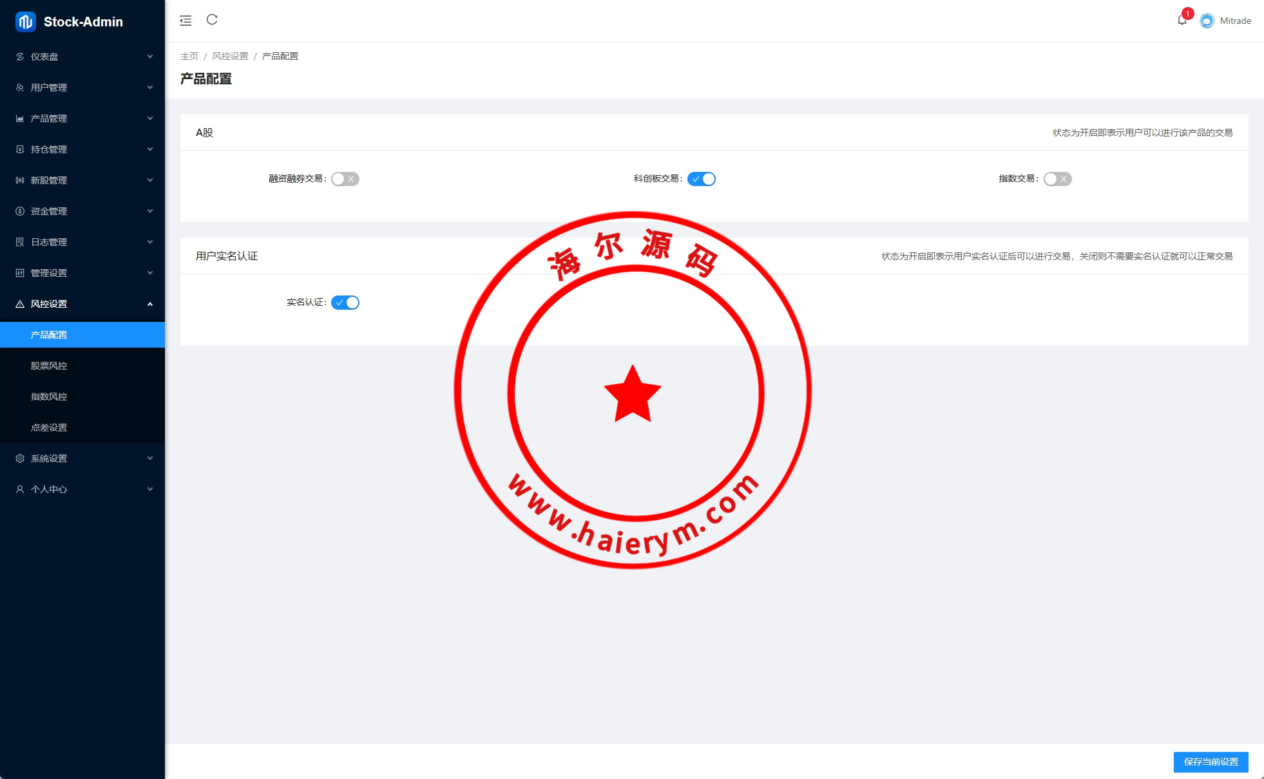Image resolution: width=1264 pixels, height=779 pixels.
Task: Toggle the 实名认证 switch off
Action: (345, 303)
